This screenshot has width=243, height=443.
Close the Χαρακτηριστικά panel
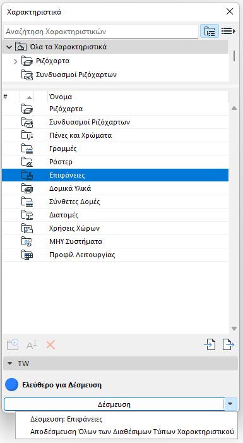[x=230, y=11]
